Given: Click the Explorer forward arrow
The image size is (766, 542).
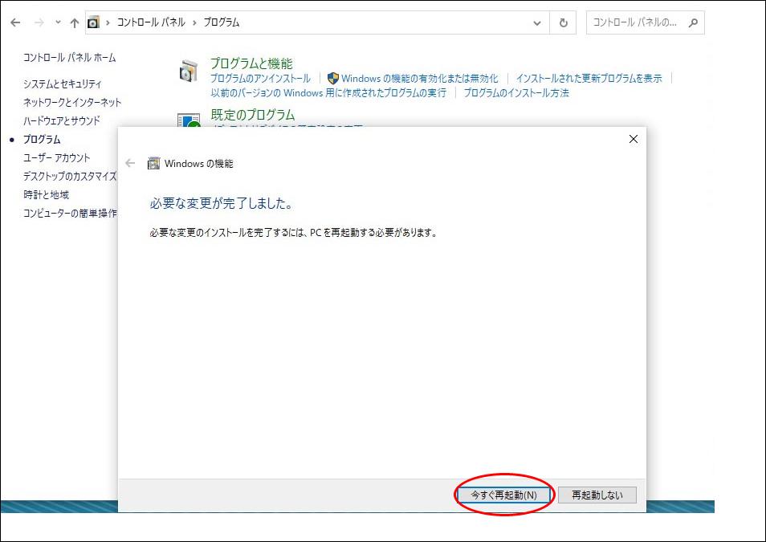Looking at the screenshot, I should click(39, 22).
